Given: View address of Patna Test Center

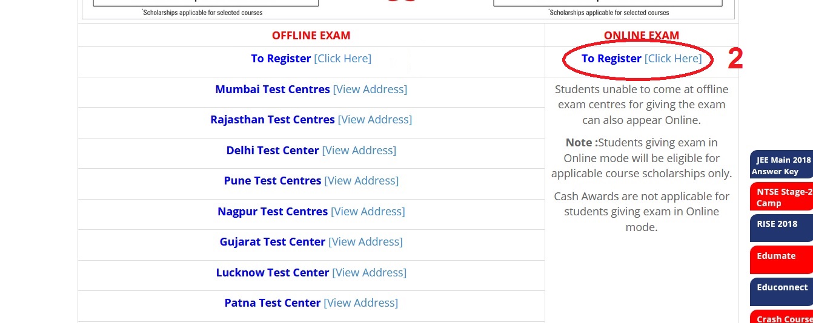Looking at the screenshot, I should pos(360,303).
